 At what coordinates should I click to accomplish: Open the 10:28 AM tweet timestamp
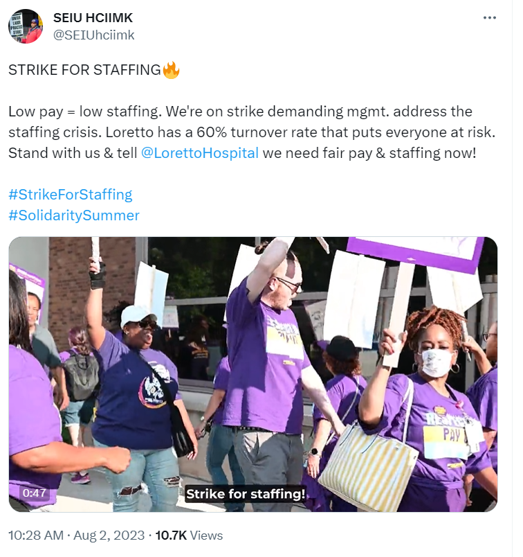click(x=36, y=536)
